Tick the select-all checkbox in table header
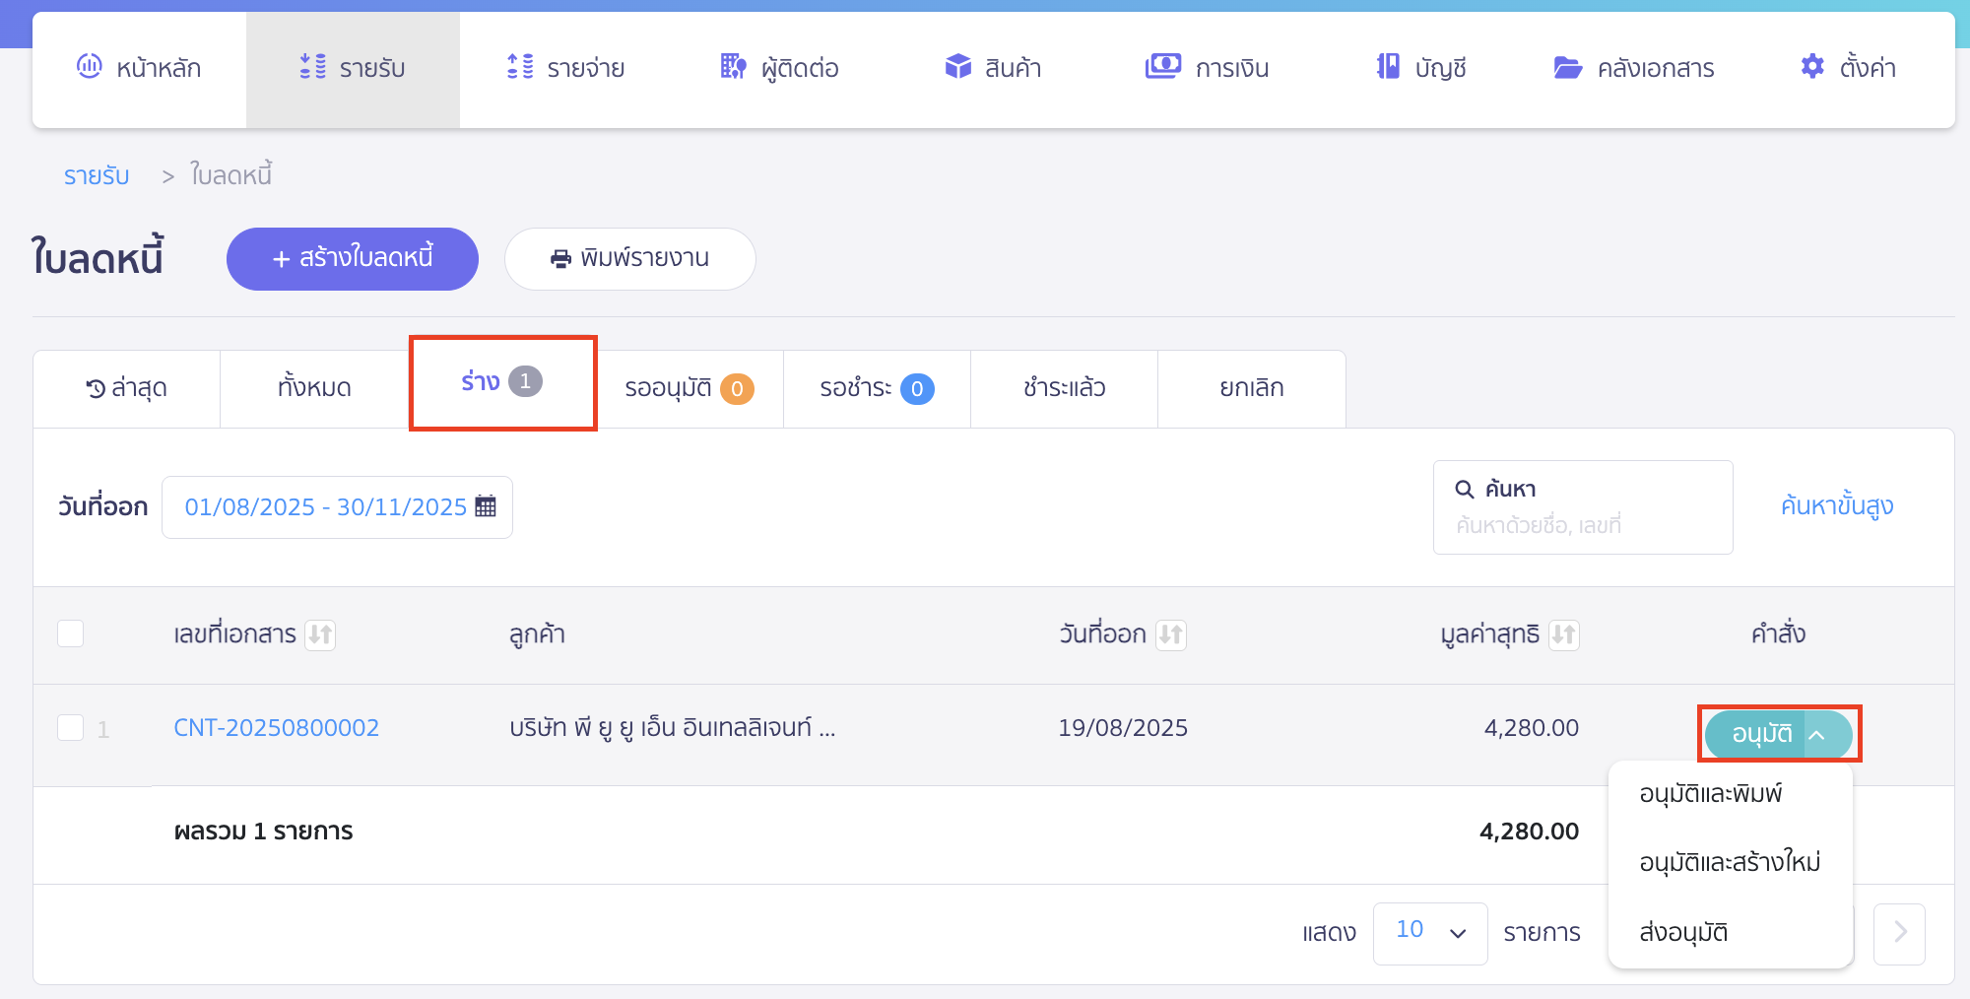Viewport: 1970px width, 999px height. (x=70, y=633)
